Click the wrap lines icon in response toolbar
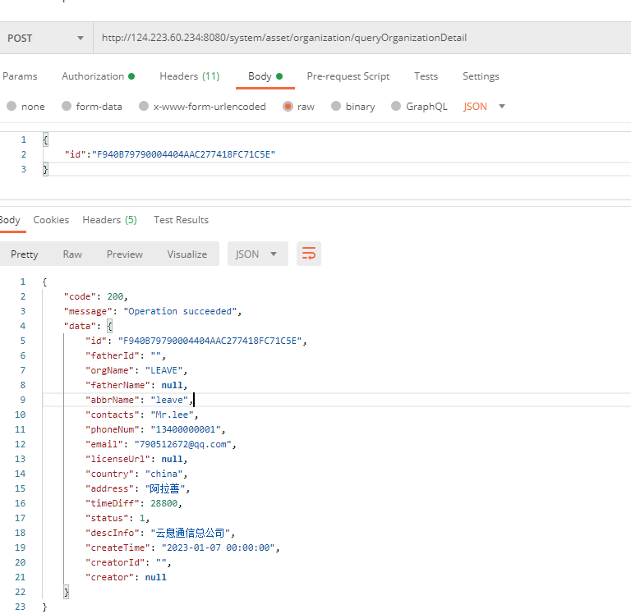The image size is (631, 614). (309, 254)
